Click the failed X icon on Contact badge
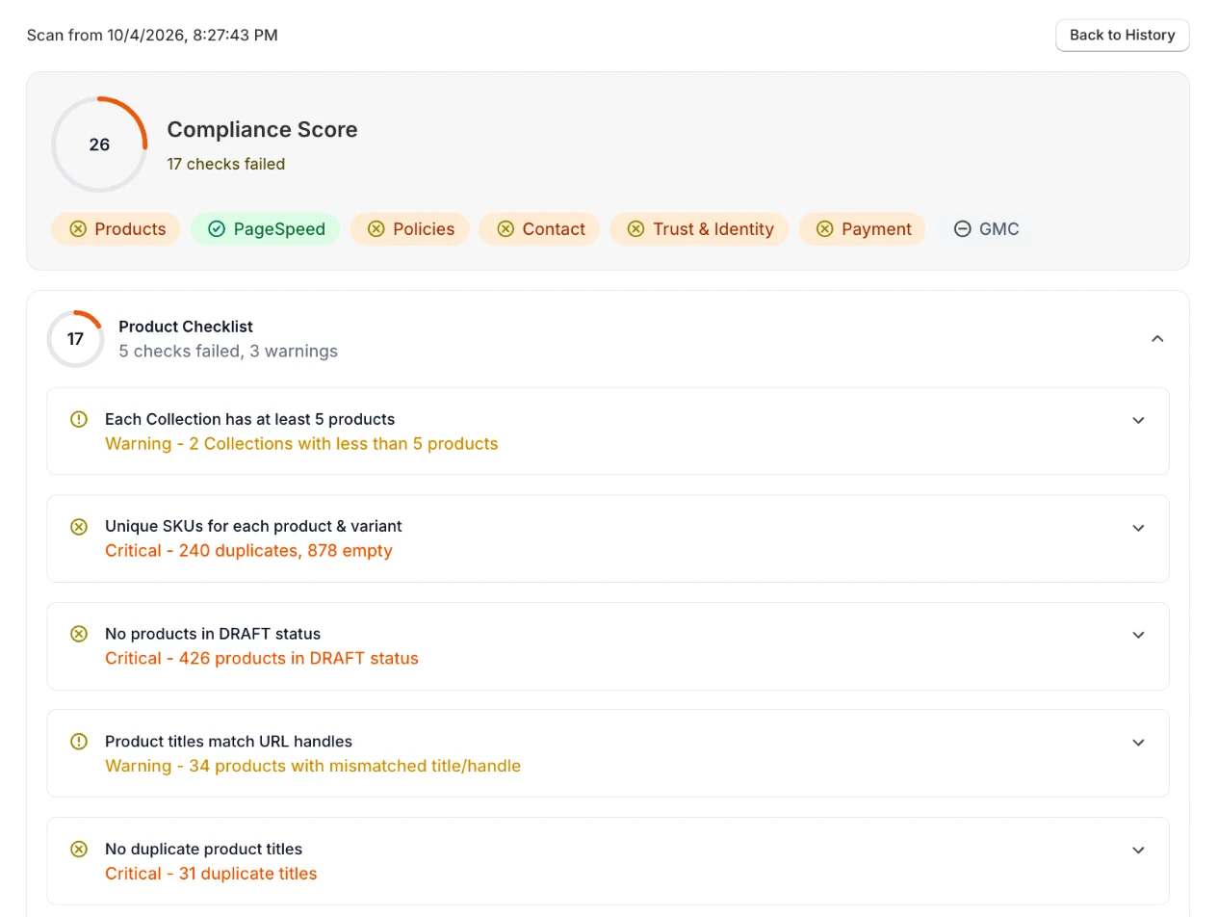This screenshot has height=917, width=1218. (x=505, y=229)
